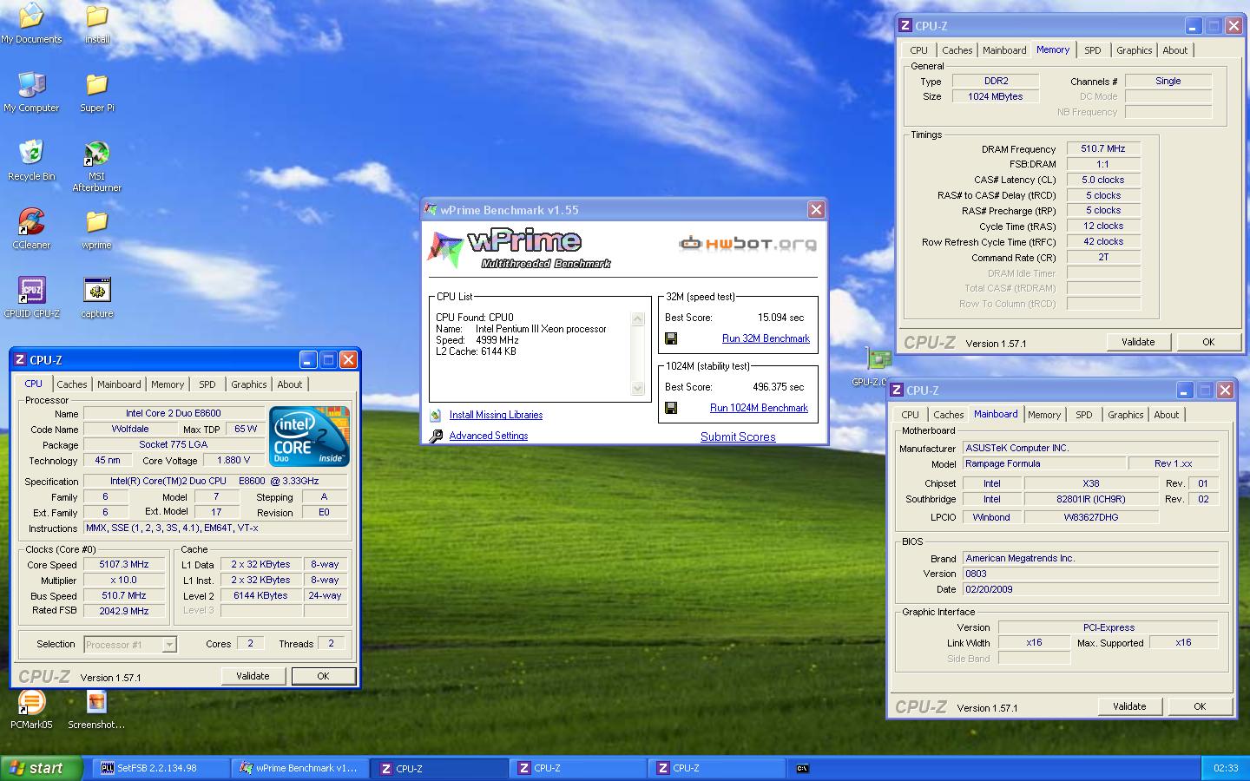
Task: Open Processor selection dropdown
Action: [x=169, y=644]
